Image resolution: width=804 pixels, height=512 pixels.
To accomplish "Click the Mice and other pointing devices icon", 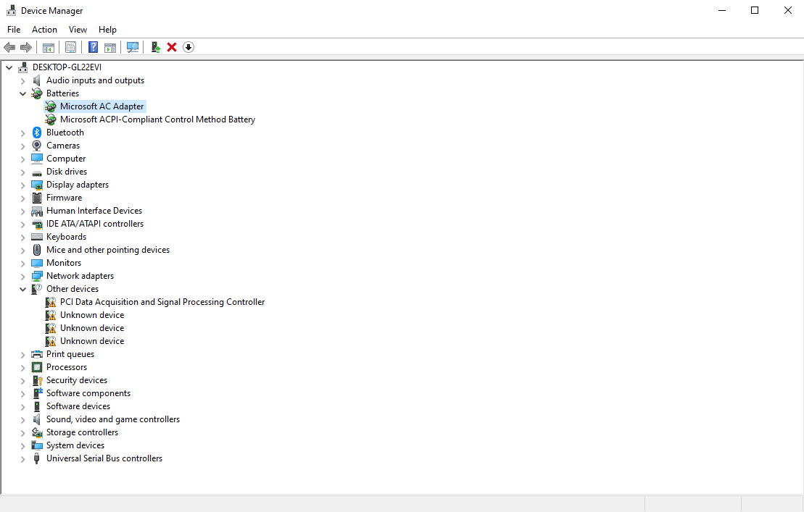I will tap(37, 250).
